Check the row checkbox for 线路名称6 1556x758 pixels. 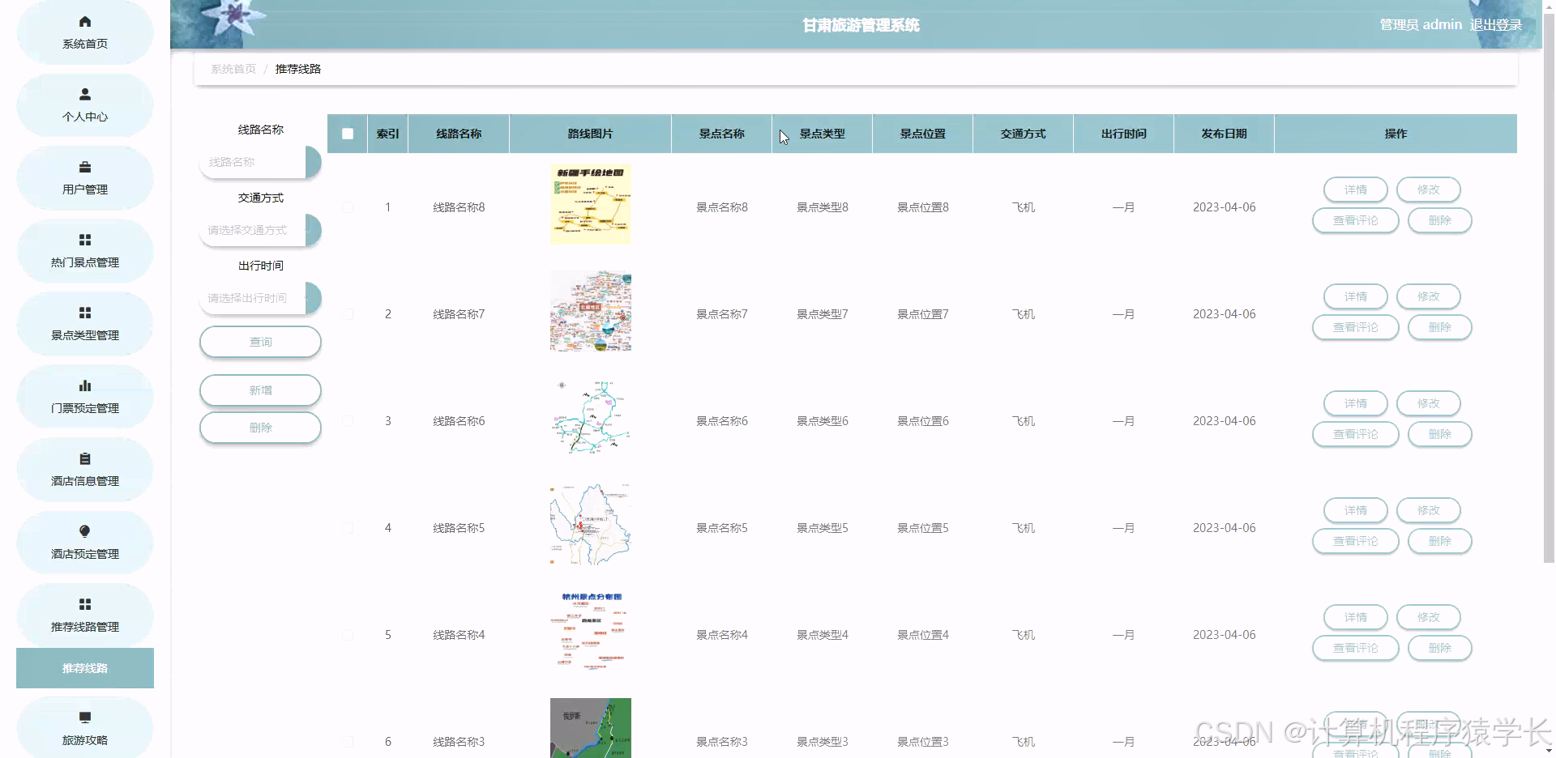348,420
